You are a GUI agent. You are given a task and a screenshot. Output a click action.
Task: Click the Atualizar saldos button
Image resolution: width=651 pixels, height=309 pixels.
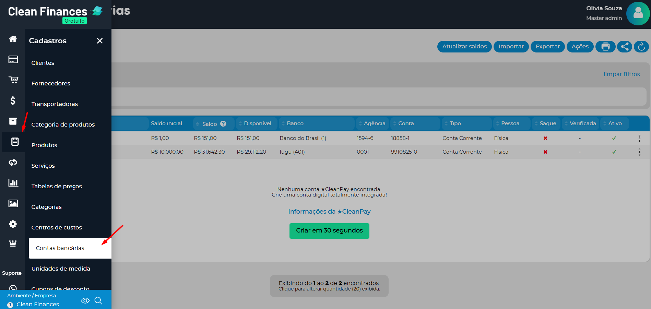coord(464,47)
